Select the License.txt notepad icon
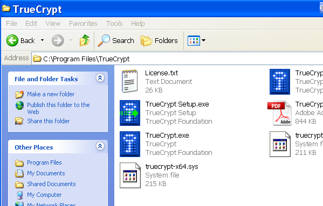The image size is (323, 206). [x=130, y=81]
